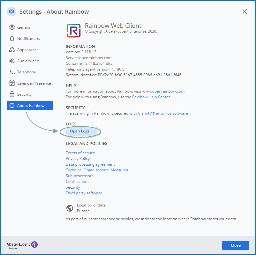
Task: Open Data processing agreement link
Action: [x=90, y=164]
